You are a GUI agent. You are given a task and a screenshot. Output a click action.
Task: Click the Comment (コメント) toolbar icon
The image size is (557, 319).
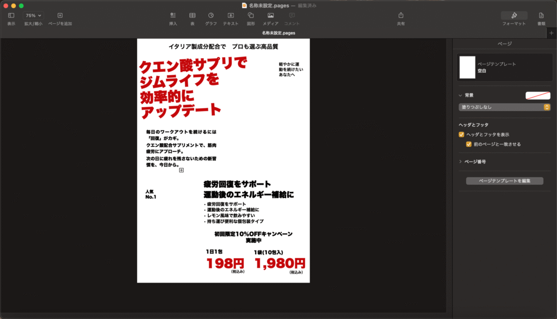click(x=292, y=15)
